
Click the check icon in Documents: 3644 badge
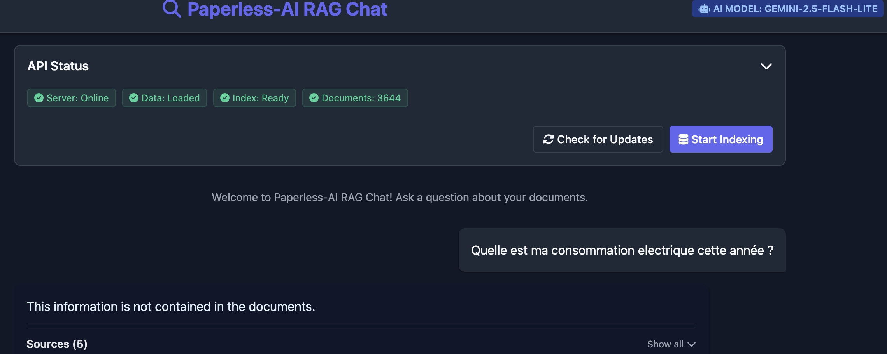pos(314,98)
